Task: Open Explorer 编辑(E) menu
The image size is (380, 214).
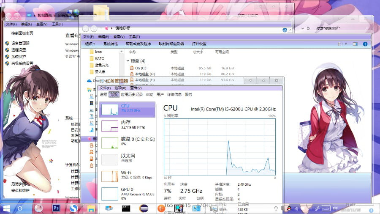Action: (103, 37)
